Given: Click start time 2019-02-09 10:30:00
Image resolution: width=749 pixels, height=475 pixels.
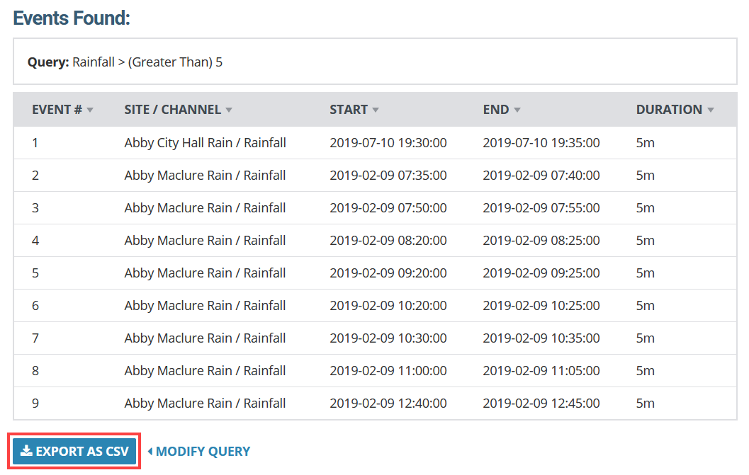Looking at the screenshot, I should (388, 338).
